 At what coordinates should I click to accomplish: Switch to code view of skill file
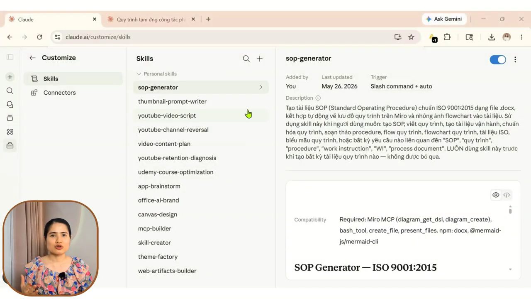(x=507, y=195)
